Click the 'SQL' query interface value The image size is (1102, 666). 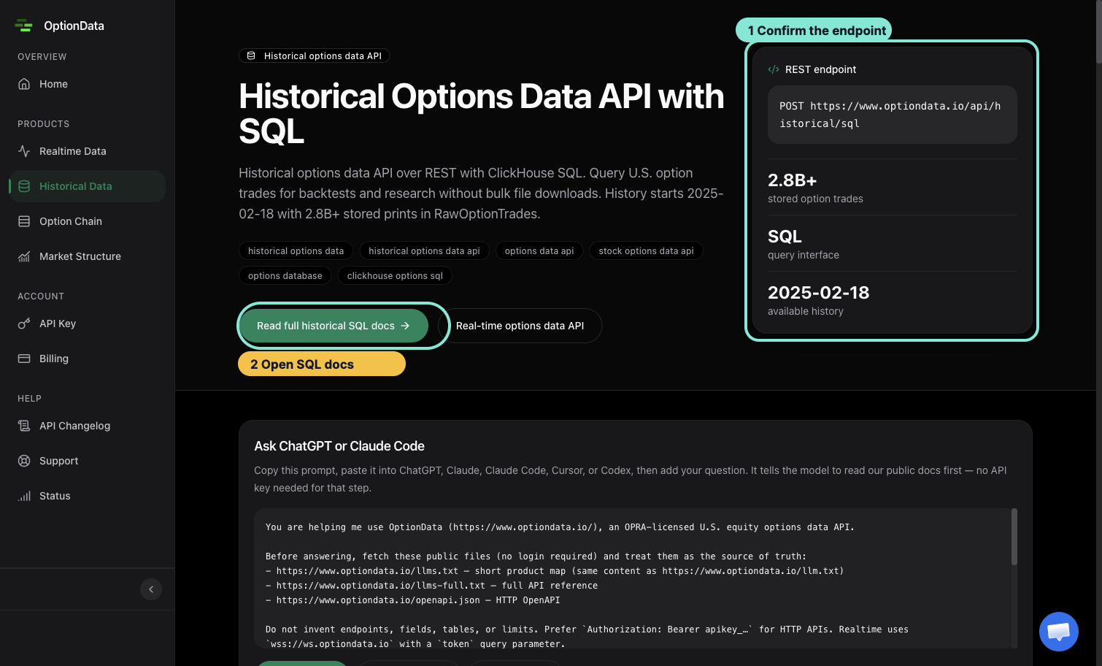pyautogui.click(x=785, y=237)
